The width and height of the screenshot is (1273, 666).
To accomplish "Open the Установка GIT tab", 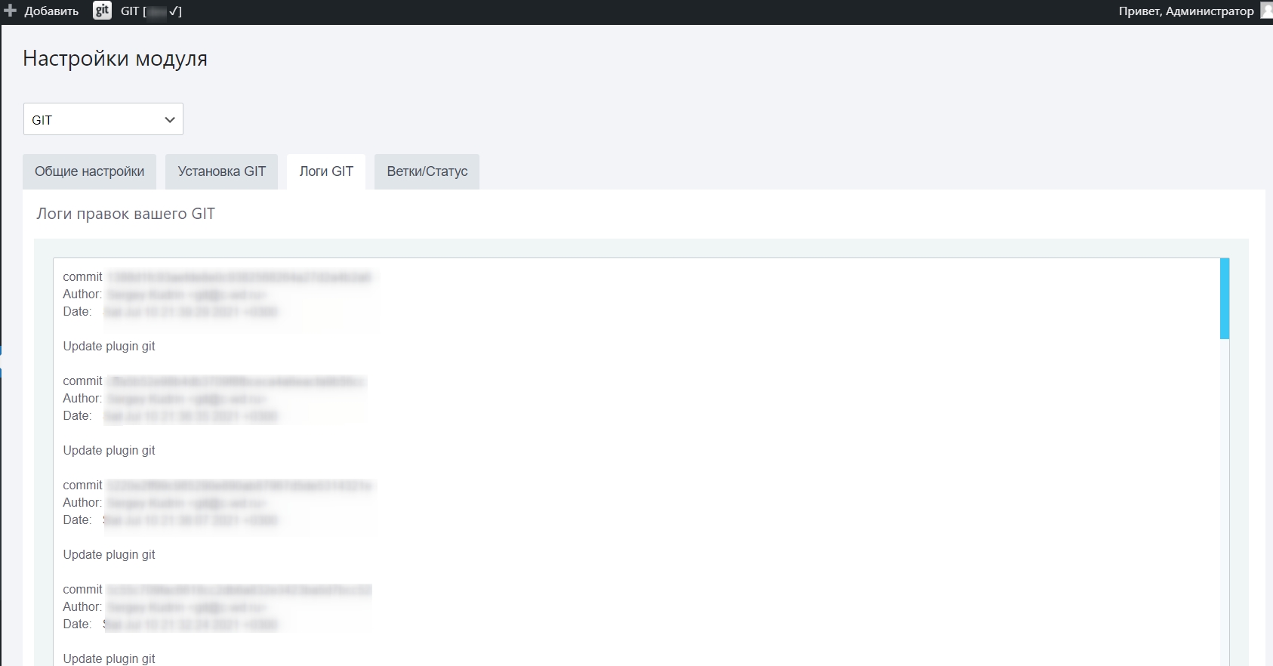I will [x=222, y=171].
